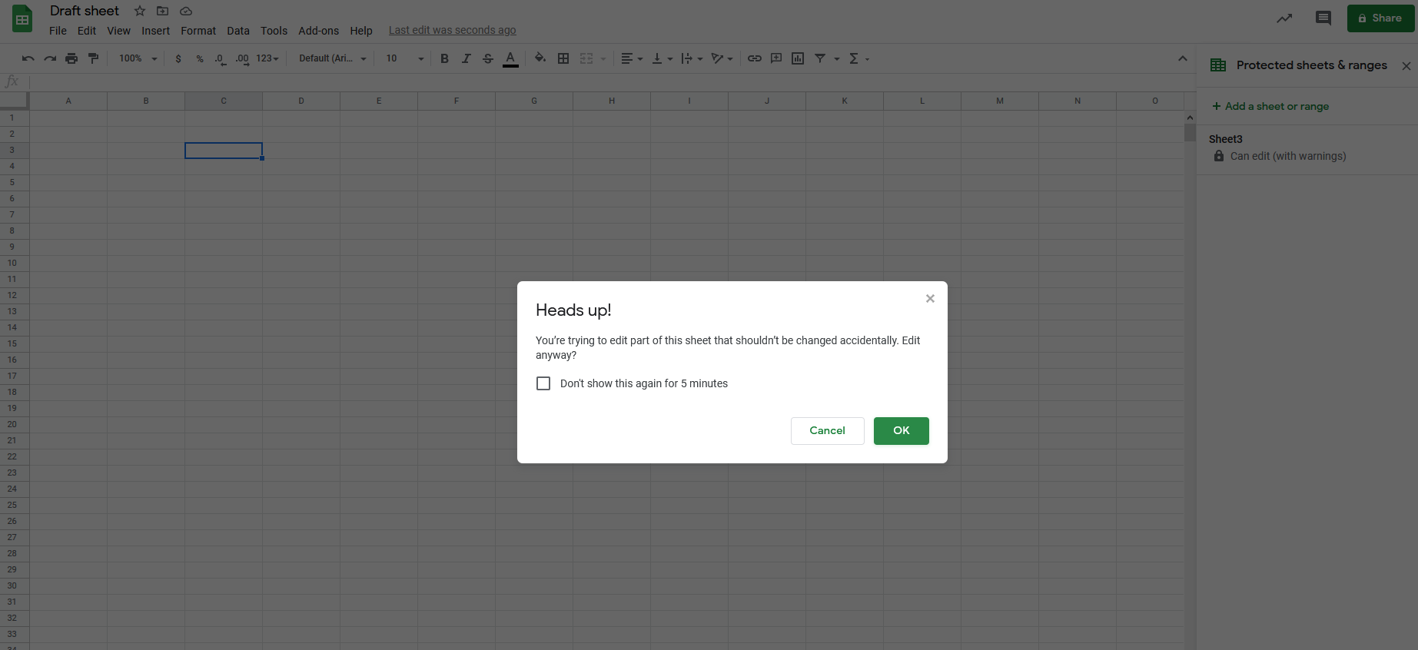Click OK in Heads up dialog
Image resolution: width=1418 pixels, height=650 pixels.
point(901,431)
